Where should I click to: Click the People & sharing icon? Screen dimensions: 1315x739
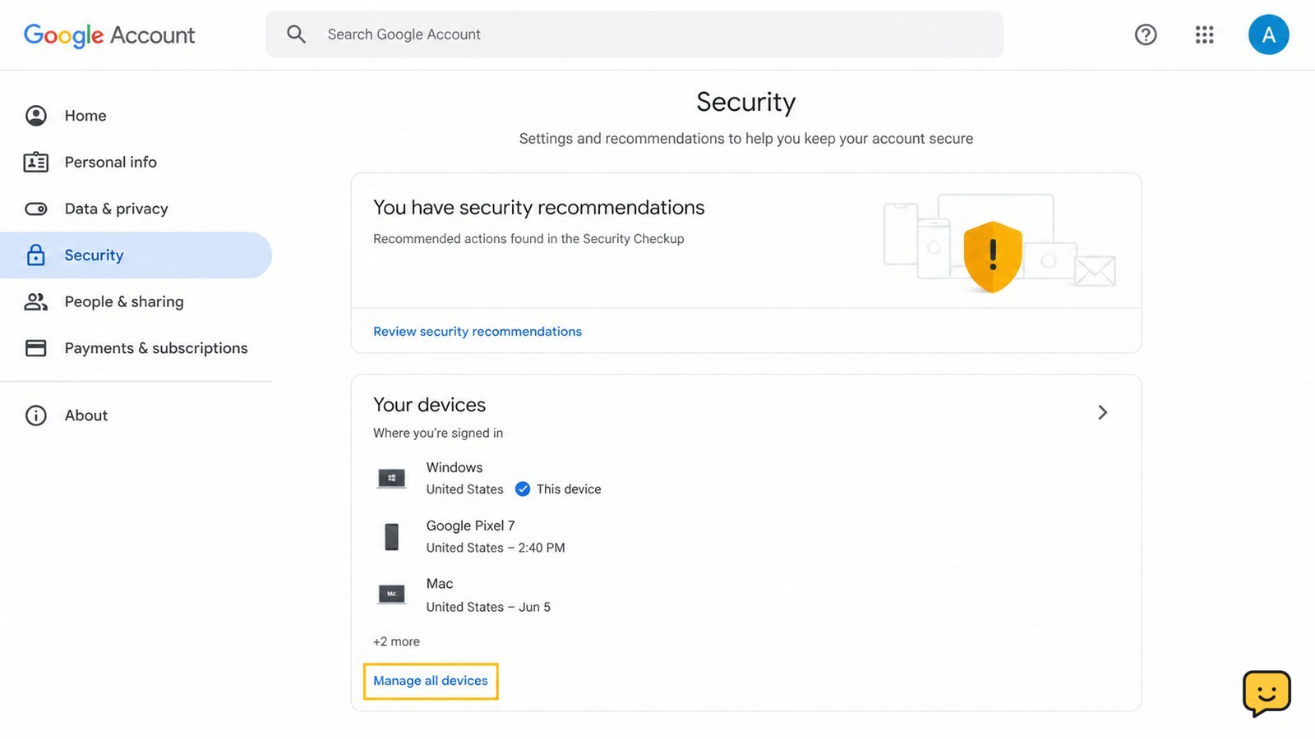pos(36,301)
